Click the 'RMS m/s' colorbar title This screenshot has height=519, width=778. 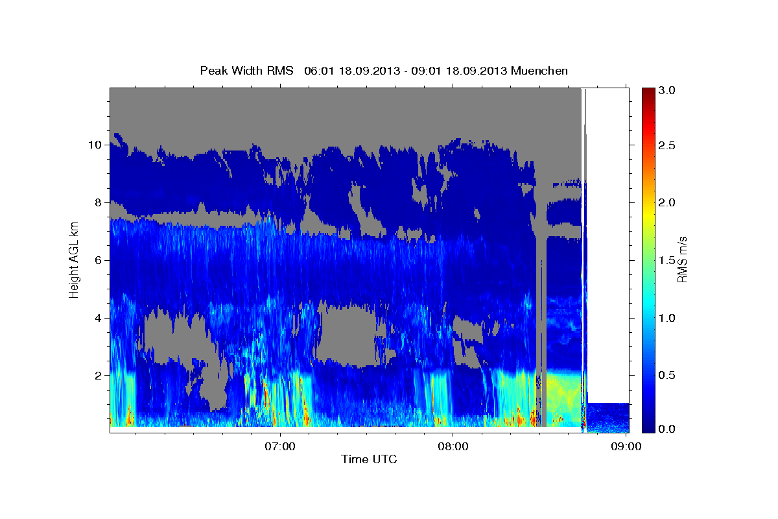682,259
